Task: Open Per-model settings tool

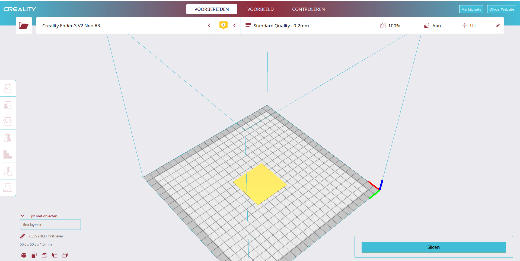Action: [x=8, y=154]
